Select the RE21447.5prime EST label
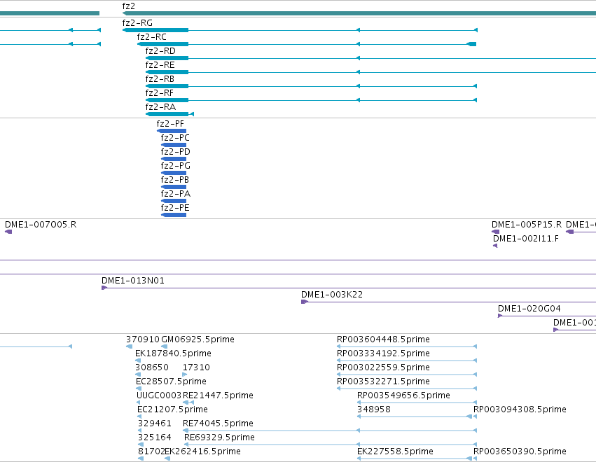Screen dimensions: 596x462 click(x=218, y=395)
